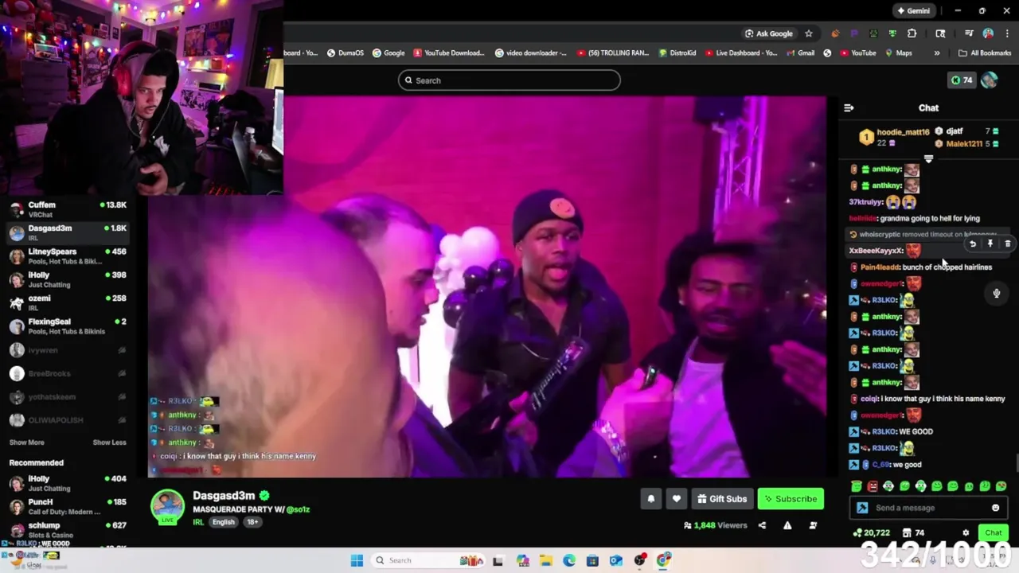This screenshot has height=573, width=1019.
Task: Open the channel shop icon showing 74
Action: pos(912,533)
